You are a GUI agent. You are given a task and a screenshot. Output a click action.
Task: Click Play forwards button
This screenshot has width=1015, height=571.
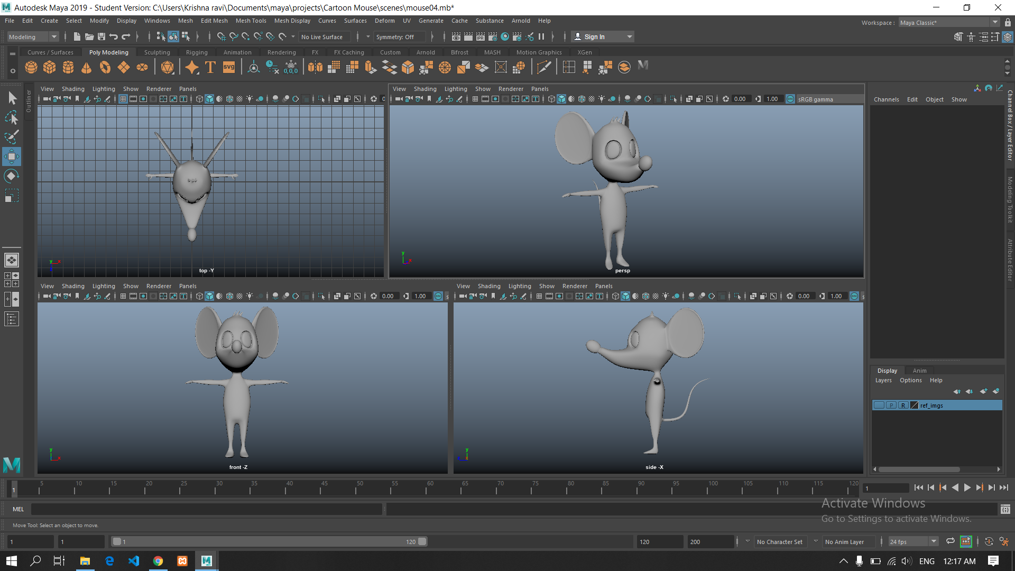tap(967, 487)
